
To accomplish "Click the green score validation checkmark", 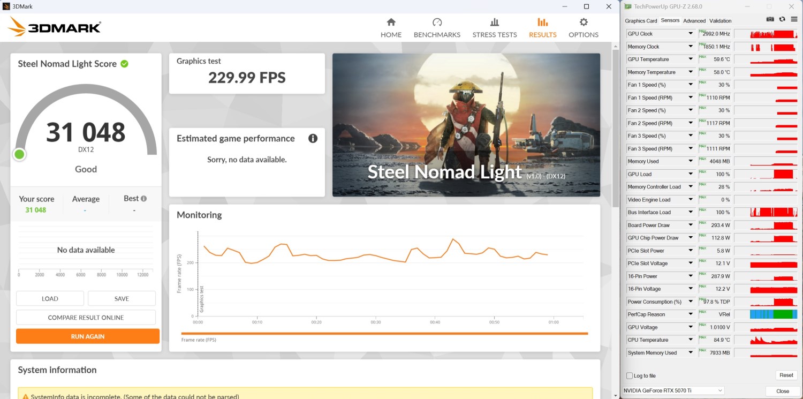I will coord(124,64).
